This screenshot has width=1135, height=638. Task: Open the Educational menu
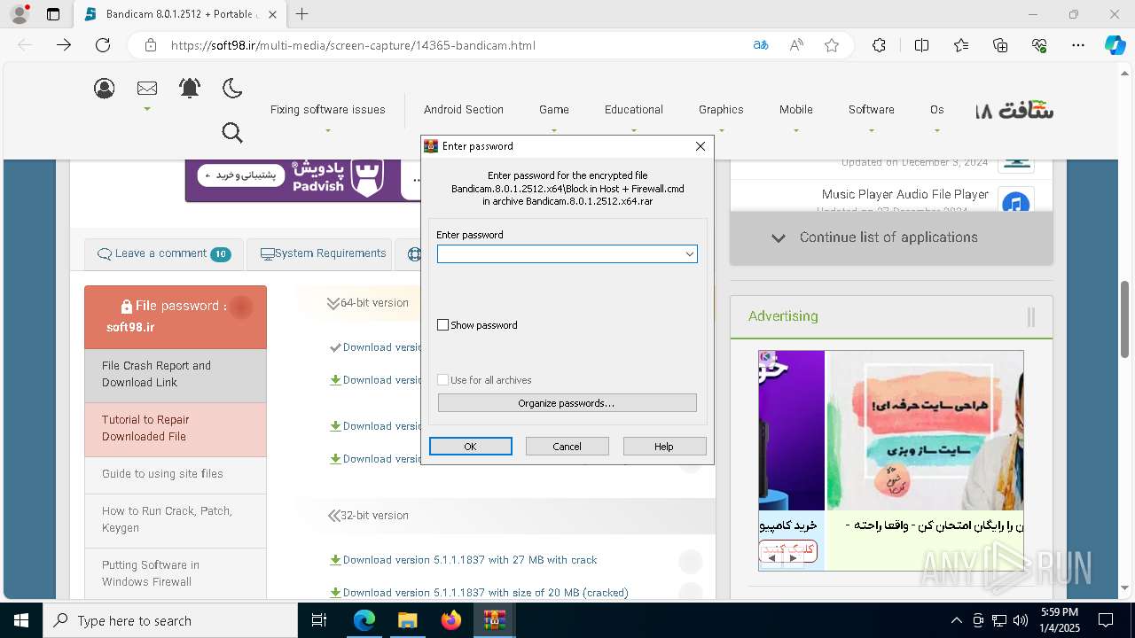pos(634,110)
